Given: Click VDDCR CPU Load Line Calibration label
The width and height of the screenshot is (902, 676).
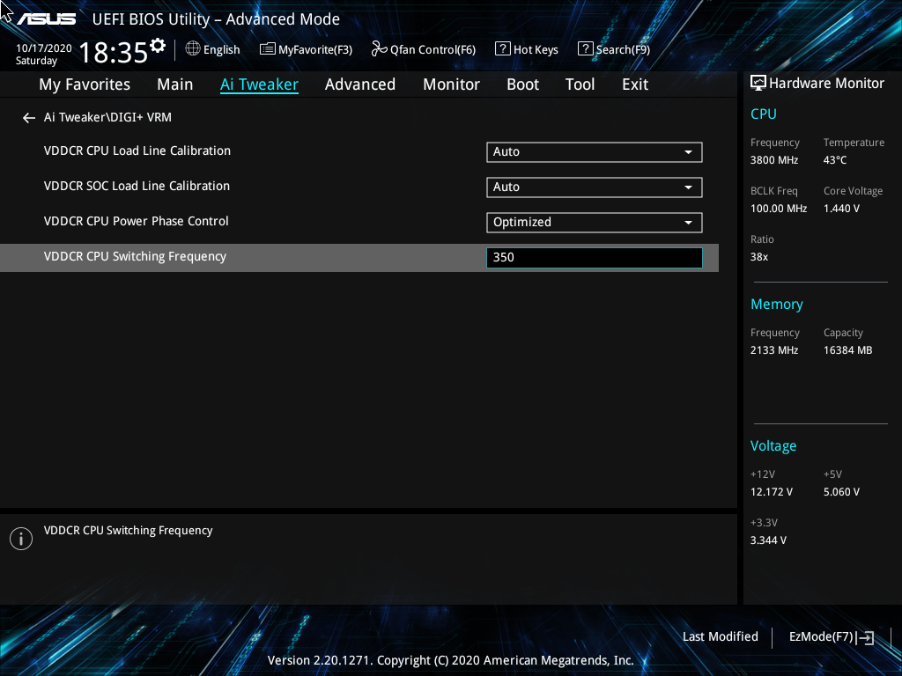Looking at the screenshot, I should [137, 151].
